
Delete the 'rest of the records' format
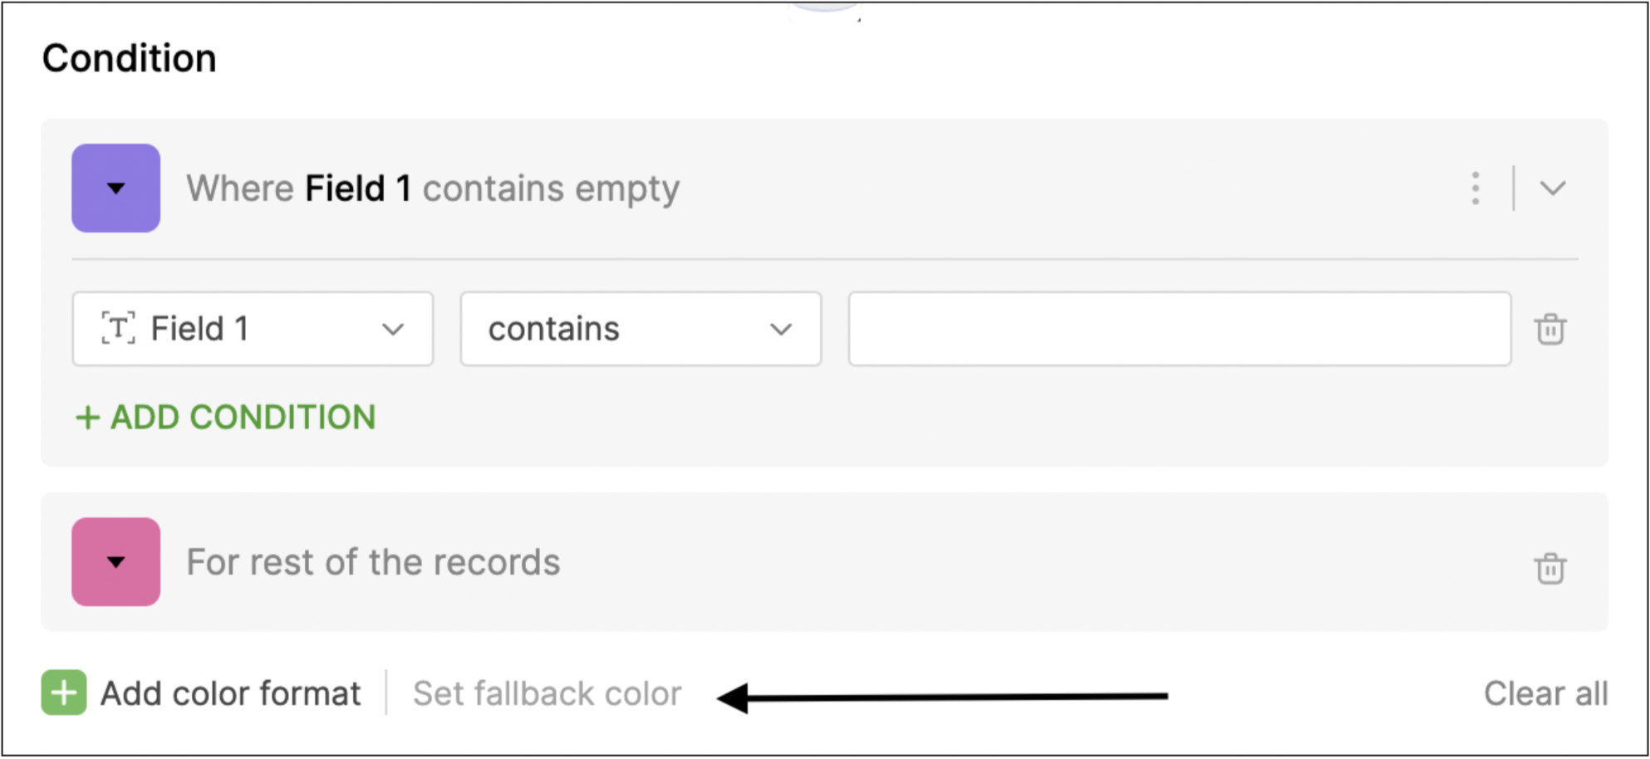point(1549,569)
